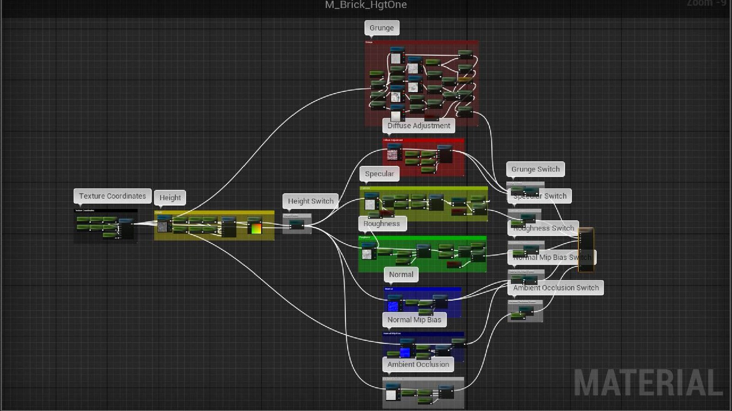The width and height of the screenshot is (732, 411).
Task: Click the Diffuse Adjustment comment label
Action: click(x=419, y=126)
